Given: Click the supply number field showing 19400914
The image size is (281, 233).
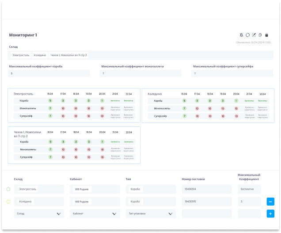Looking at the screenshot, I should pos(206,189).
